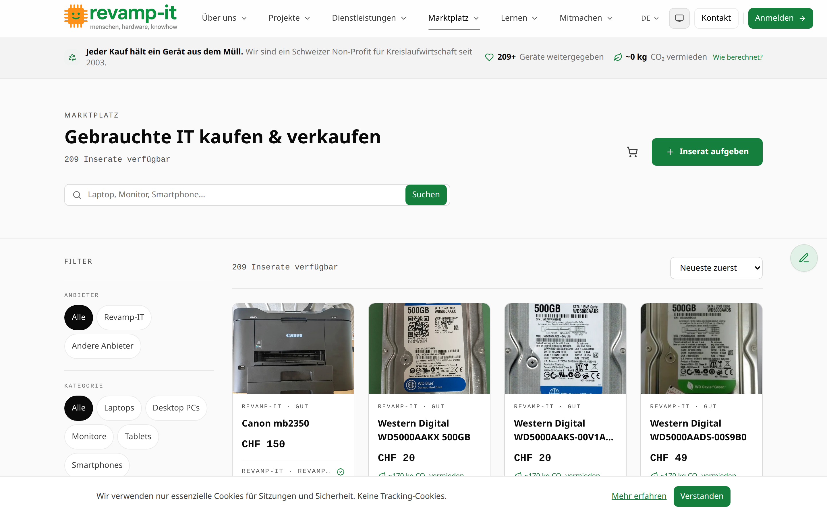
Task: Open the revamp-it logo homepage
Action: (x=121, y=17)
